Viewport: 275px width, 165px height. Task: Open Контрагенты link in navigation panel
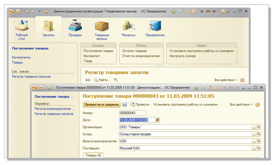pos(21,57)
